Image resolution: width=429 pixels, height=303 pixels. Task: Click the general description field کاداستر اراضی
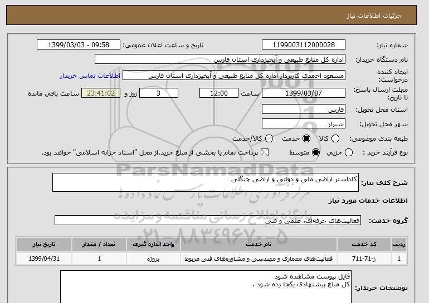pos(206,182)
